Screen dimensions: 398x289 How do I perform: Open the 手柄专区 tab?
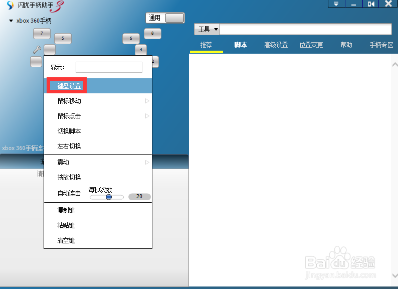point(381,45)
